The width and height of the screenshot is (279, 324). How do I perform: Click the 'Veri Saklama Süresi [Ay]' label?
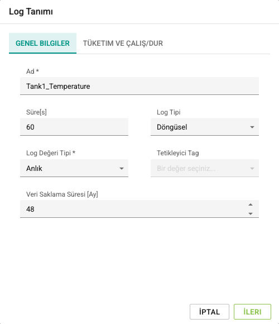point(62,194)
